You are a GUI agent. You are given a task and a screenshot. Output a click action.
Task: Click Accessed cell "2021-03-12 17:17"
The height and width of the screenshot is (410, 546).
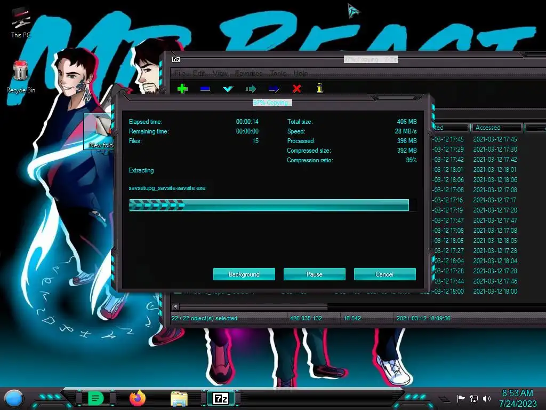(x=495, y=200)
